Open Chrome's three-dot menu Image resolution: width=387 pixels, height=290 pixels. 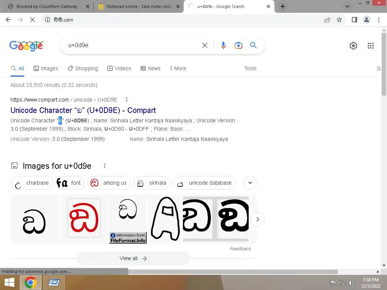coord(379,20)
